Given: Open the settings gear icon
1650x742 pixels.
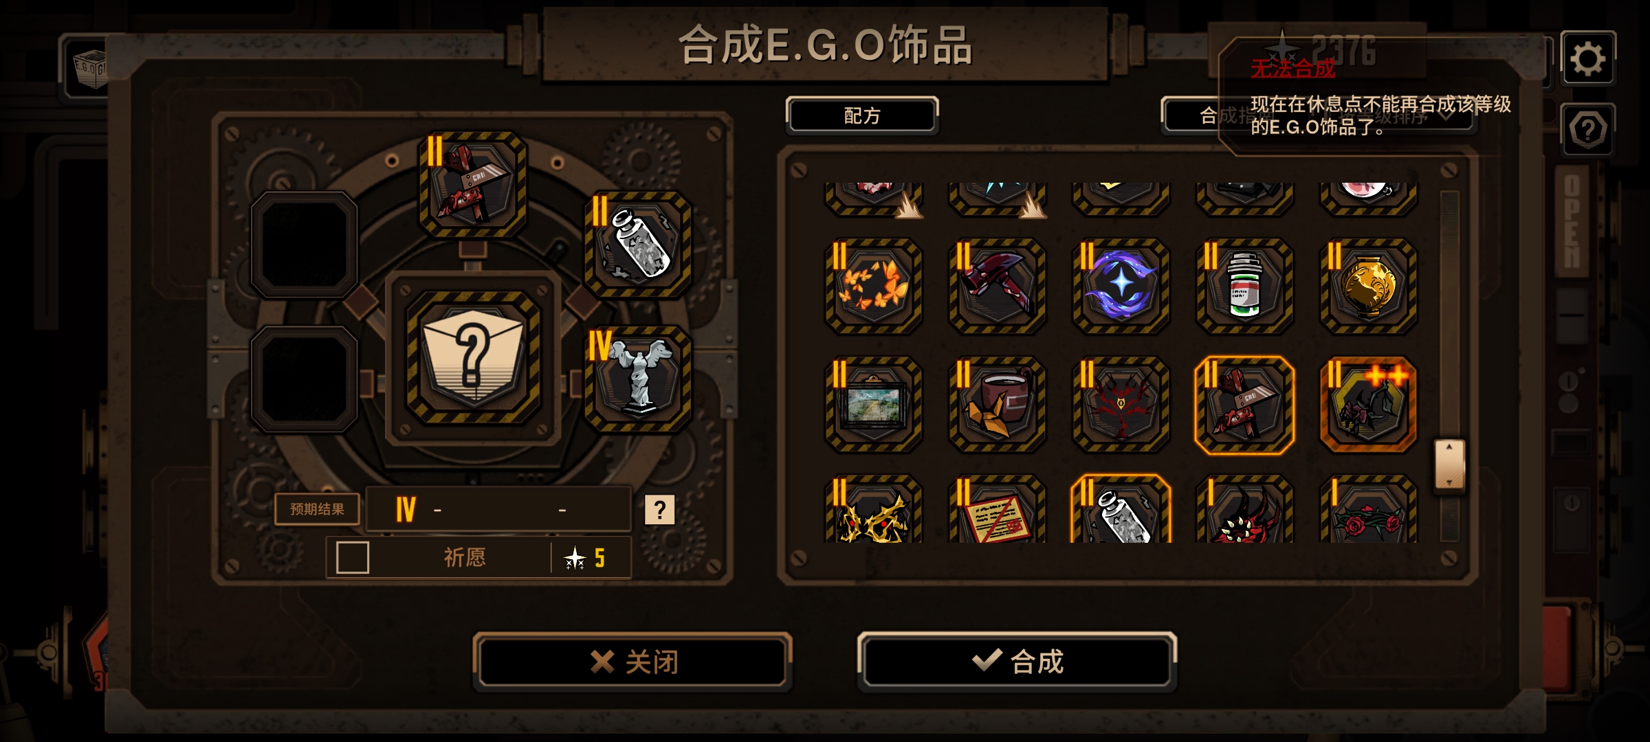Looking at the screenshot, I should pyautogui.click(x=1587, y=58).
